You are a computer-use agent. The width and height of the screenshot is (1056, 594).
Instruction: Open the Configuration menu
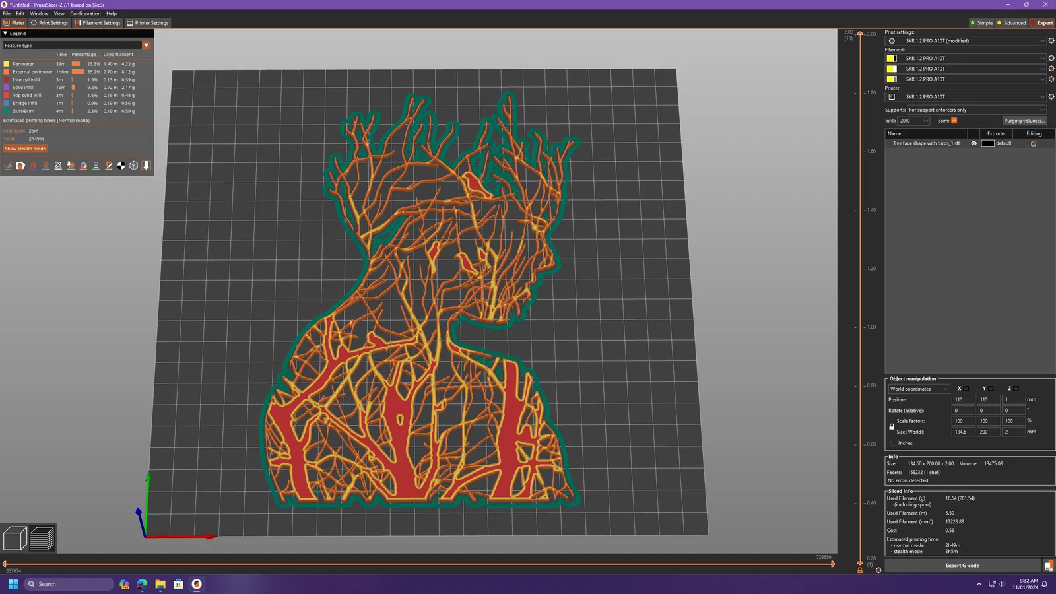pyautogui.click(x=85, y=13)
